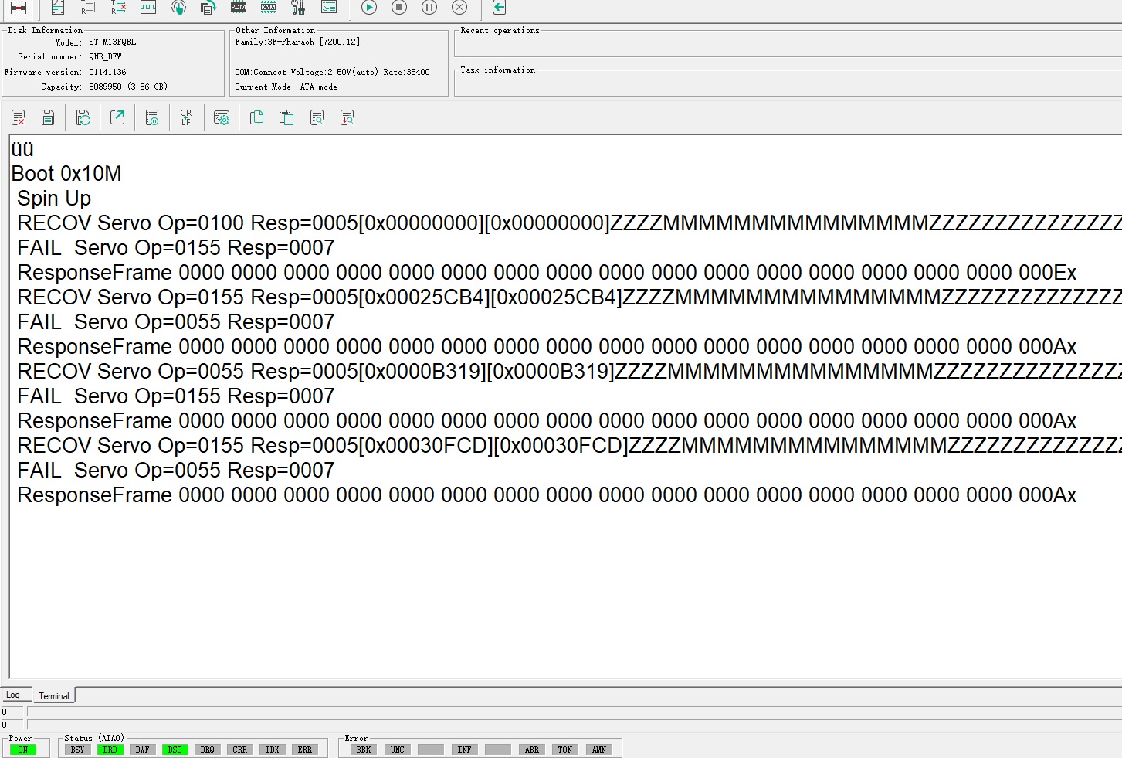The height and width of the screenshot is (758, 1122).
Task: Toggle the CR LF line ending icon
Action: click(186, 117)
